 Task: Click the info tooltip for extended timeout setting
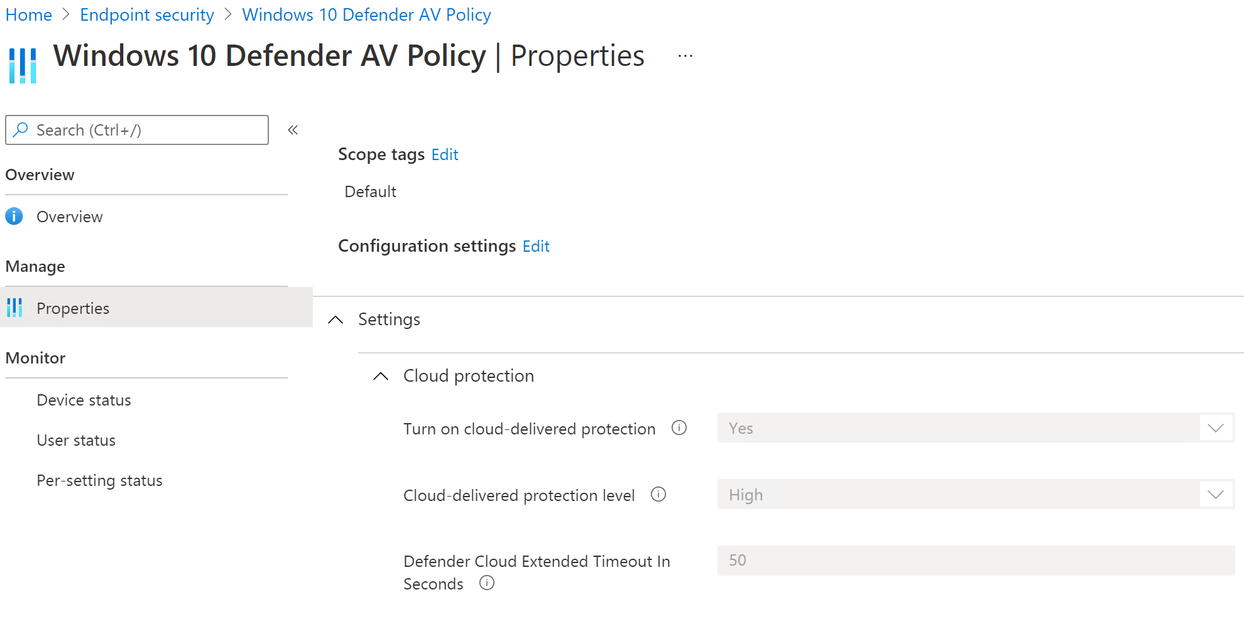[487, 583]
